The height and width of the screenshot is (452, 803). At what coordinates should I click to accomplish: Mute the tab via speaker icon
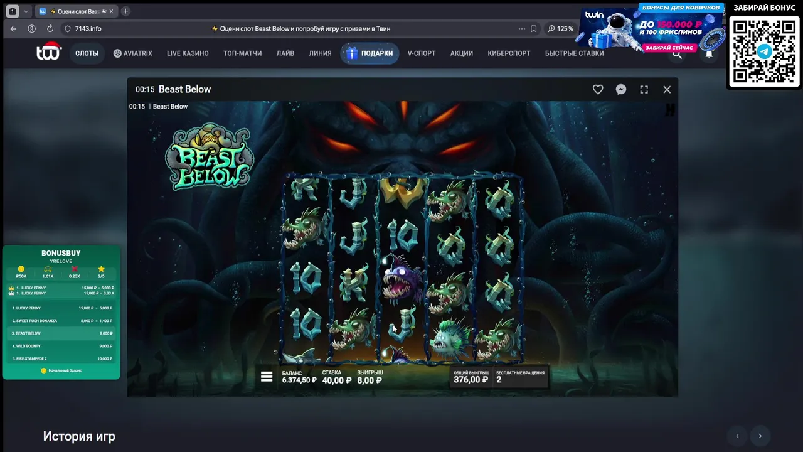(104, 11)
